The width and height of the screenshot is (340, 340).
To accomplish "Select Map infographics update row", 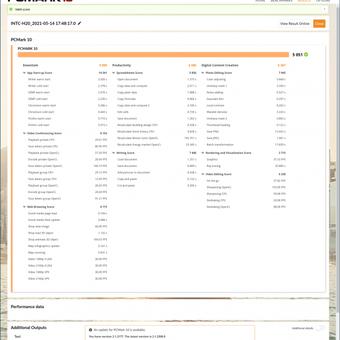I will tap(67, 246).
